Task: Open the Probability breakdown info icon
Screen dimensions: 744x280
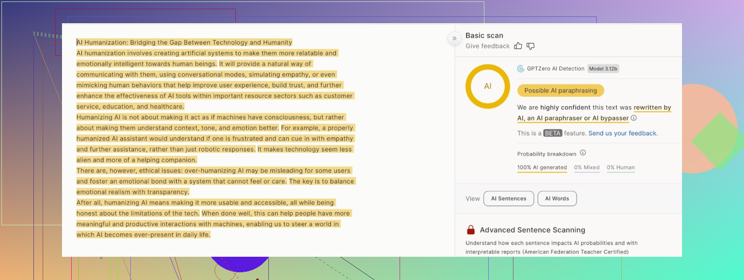Action: (x=583, y=153)
